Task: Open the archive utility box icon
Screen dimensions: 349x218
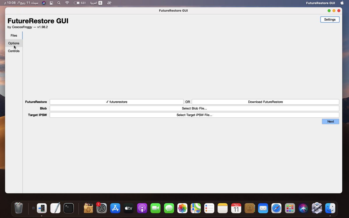Action: click(88, 208)
